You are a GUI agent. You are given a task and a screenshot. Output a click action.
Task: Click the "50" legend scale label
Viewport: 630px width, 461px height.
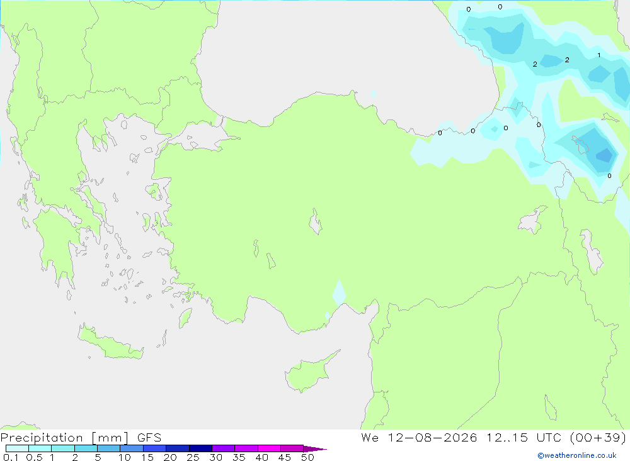[307, 457]
